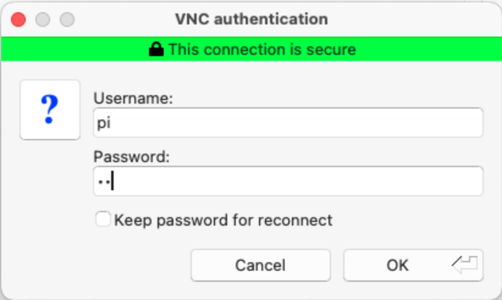
Task: Click the "VNC authentication" window title
Action: pos(252,19)
